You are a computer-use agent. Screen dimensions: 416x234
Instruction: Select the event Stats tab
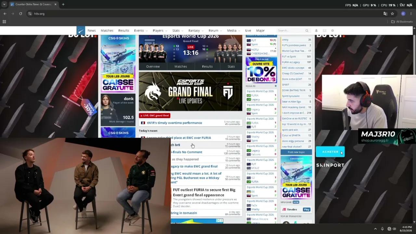(x=231, y=66)
